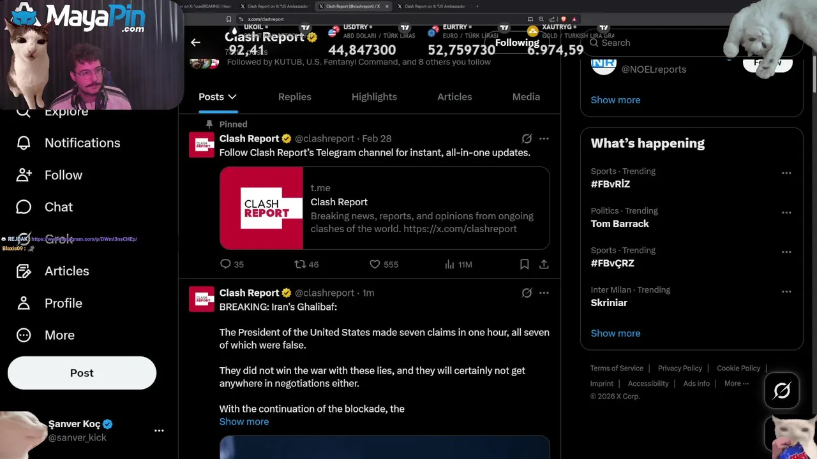The height and width of the screenshot is (459, 817).
Task: Open the Telegram link card thumbnail
Action: pos(261,208)
